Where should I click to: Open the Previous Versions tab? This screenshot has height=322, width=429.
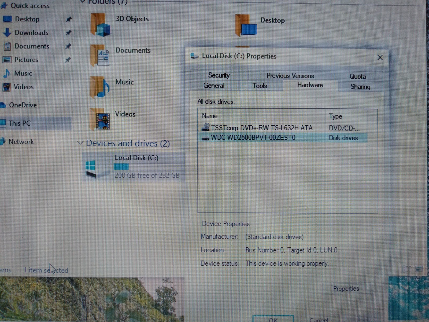point(290,76)
